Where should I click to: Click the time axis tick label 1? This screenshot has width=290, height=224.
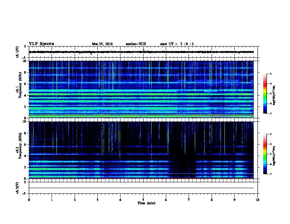52,200
